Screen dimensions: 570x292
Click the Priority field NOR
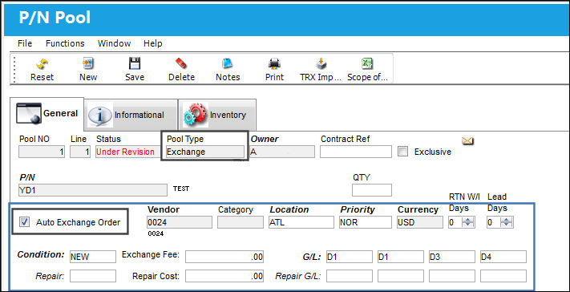tap(366, 222)
